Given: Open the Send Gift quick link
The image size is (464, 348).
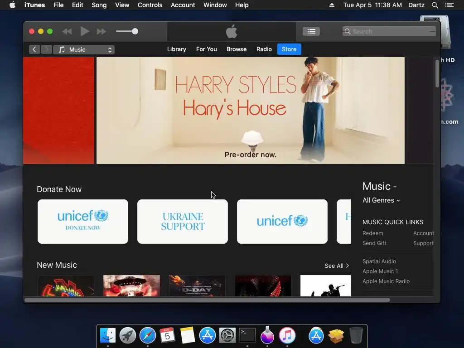Looking at the screenshot, I should (374, 243).
